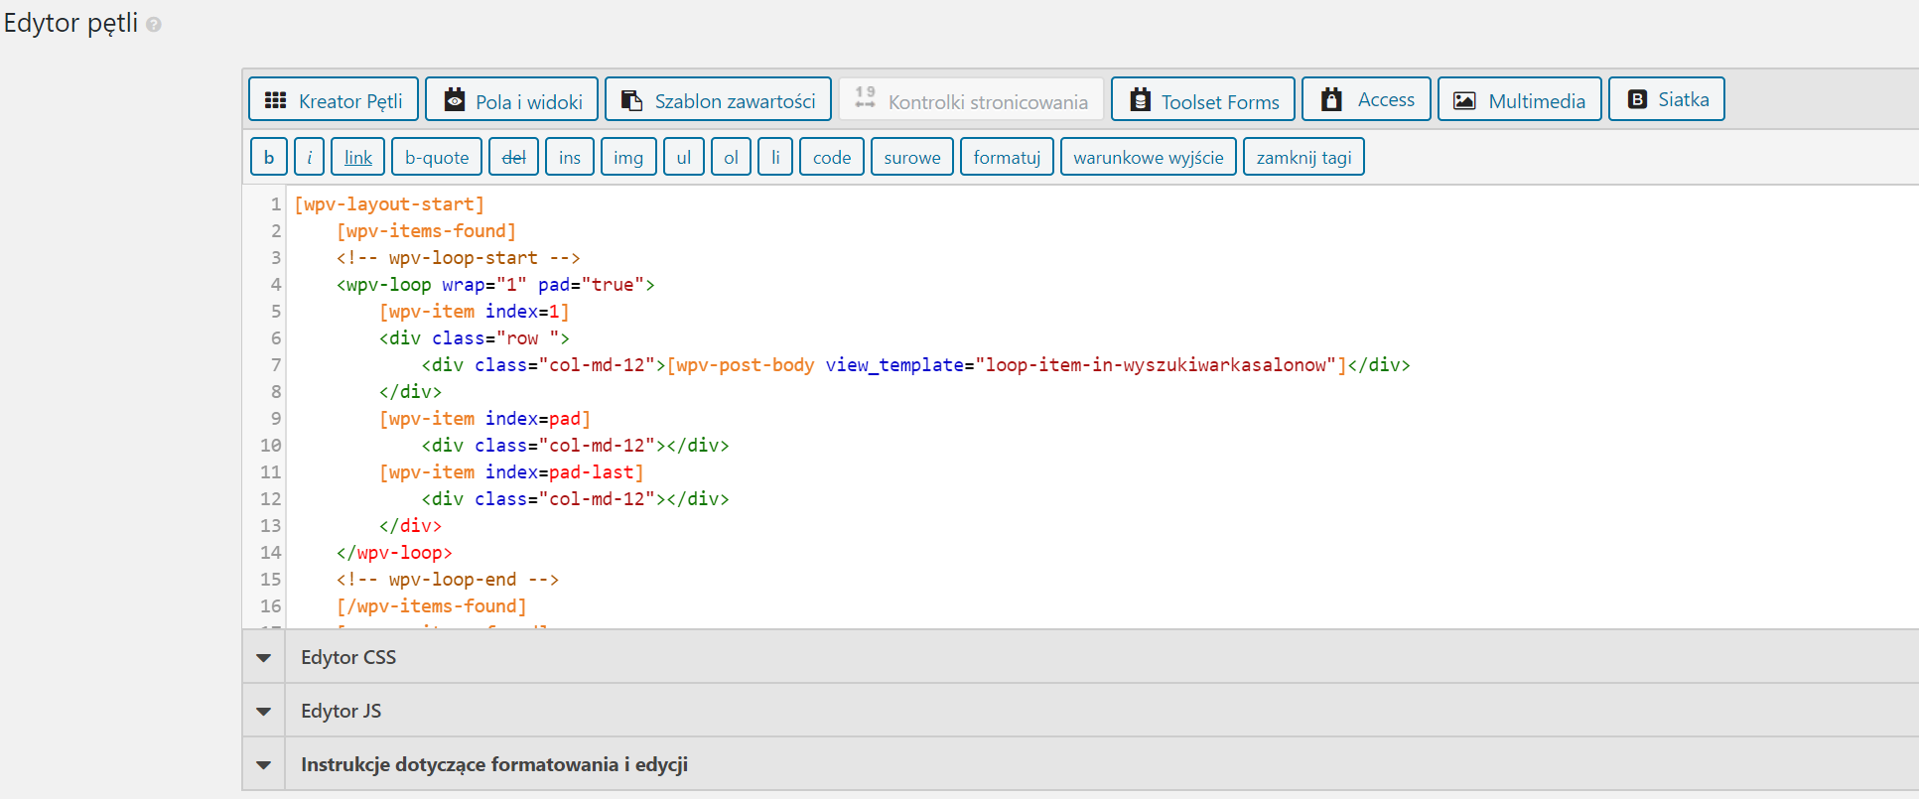Image resolution: width=1919 pixels, height=799 pixels.
Task: Click the closing </wpv-loop> line
Action: (x=394, y=553)
